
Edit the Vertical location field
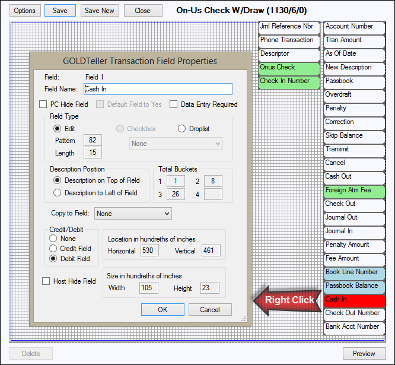click(x=211, y=250)
